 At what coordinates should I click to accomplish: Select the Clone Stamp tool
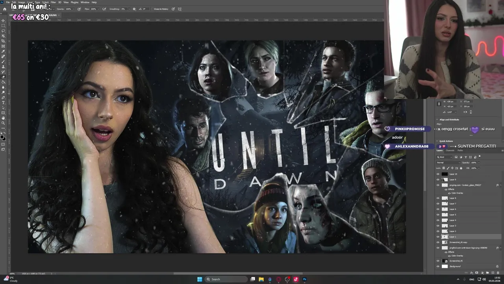pyautogui.click(x=3, y=66)
